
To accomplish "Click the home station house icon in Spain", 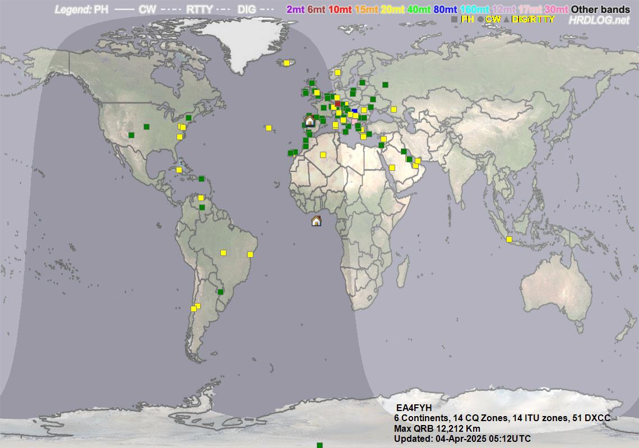I will (x=309, y=120).
